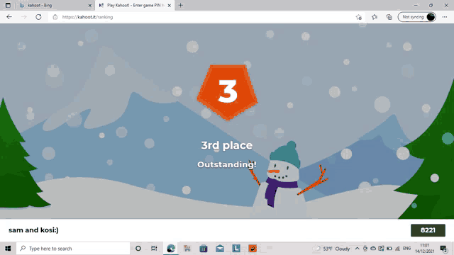Change the ENG input language
The image size is (454, 255).
tap(406, 249)
